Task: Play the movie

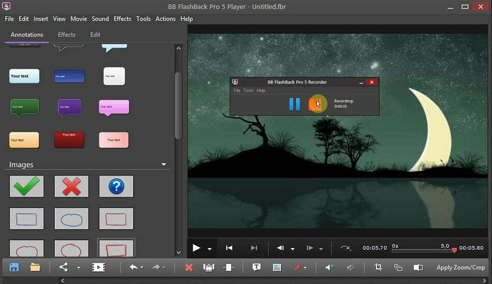Action: click(x=196, y=248)
